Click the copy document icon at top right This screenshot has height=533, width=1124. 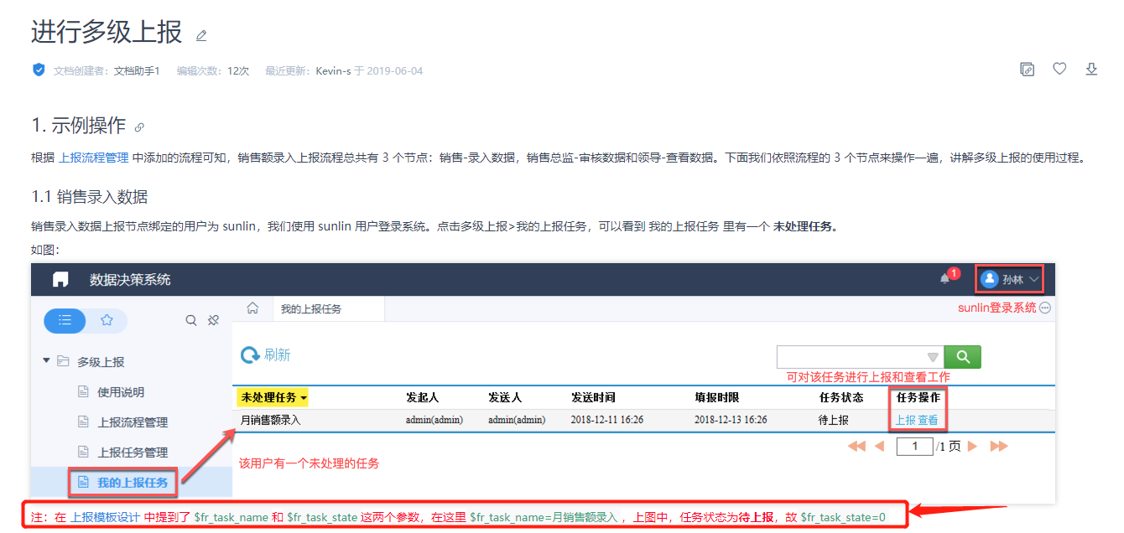[1027, 70]
